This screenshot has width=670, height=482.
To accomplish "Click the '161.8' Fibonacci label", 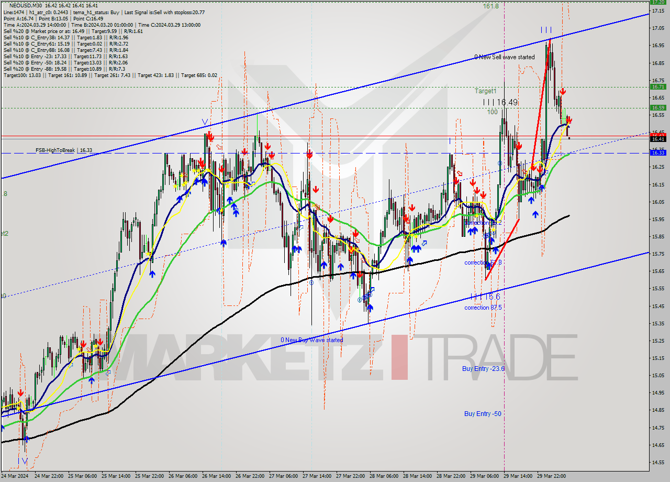I will tap(490, 6).
